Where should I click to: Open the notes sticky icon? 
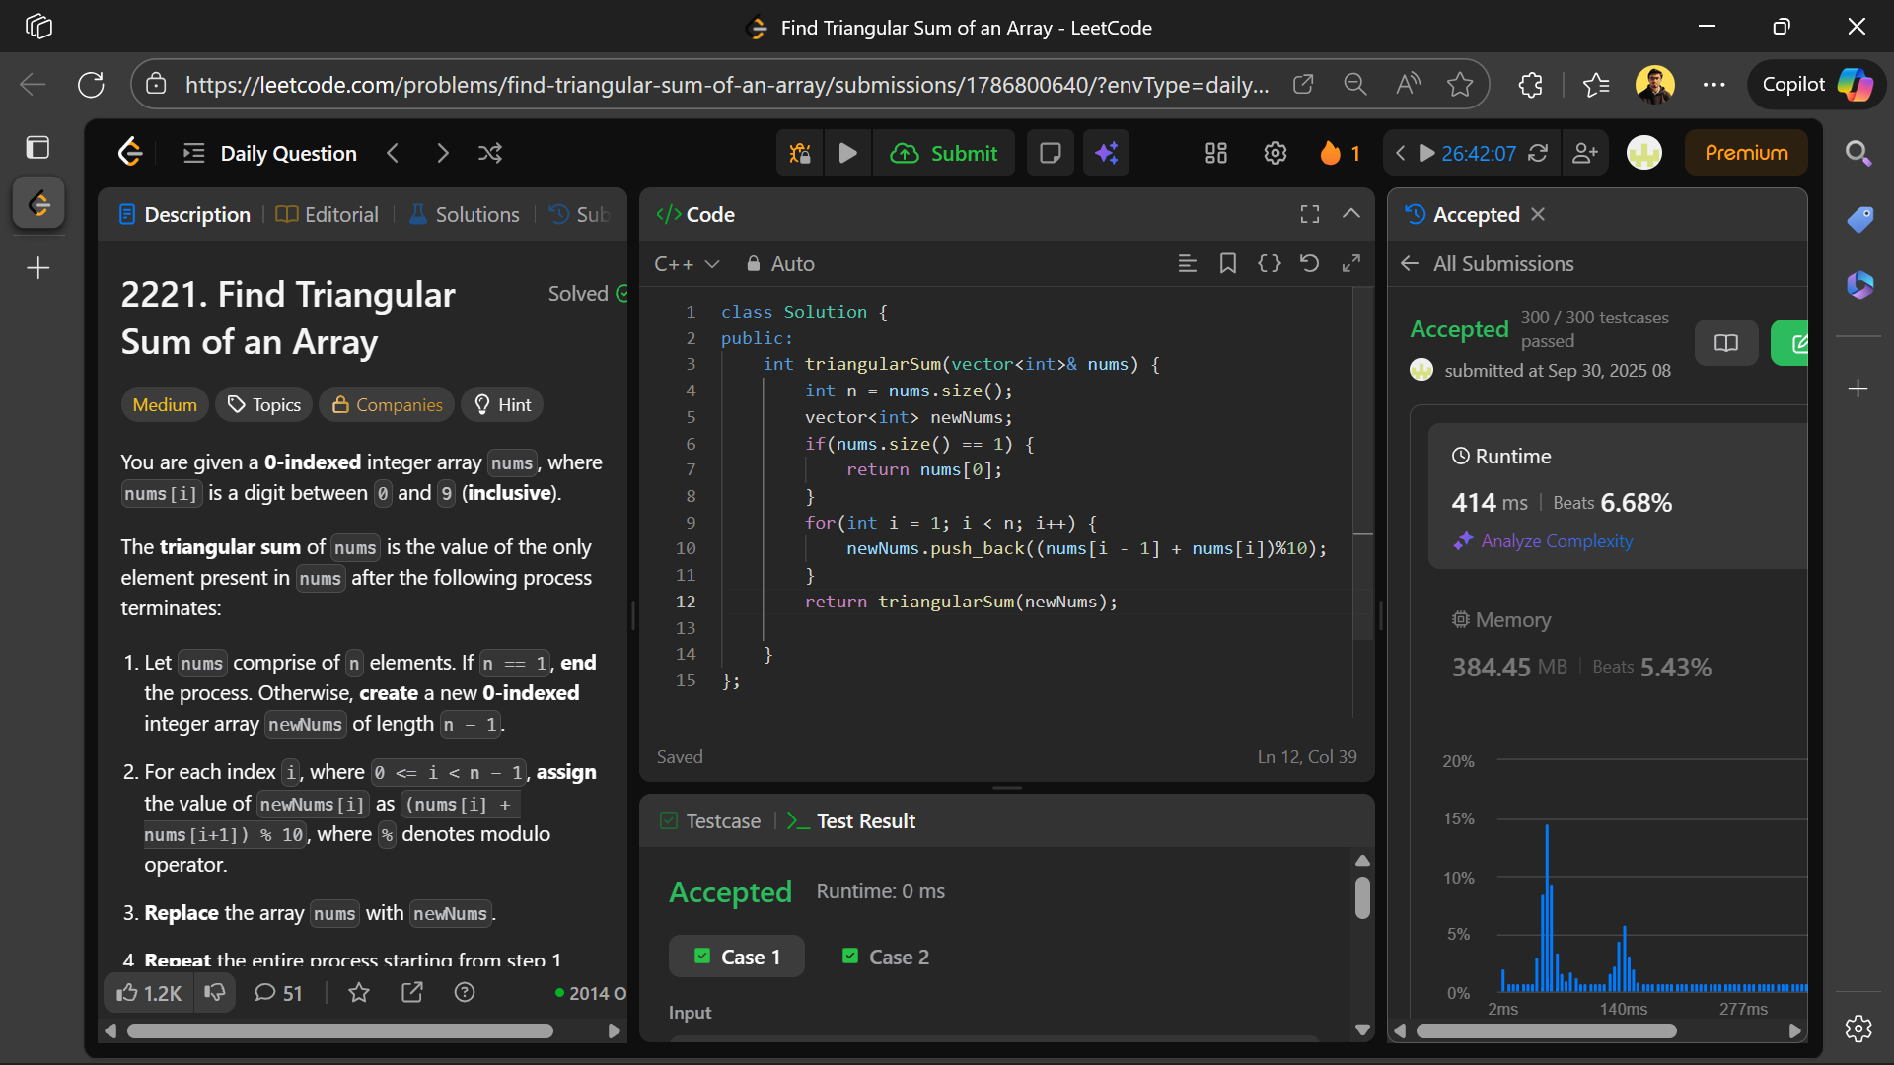[x=1051, y=153]
